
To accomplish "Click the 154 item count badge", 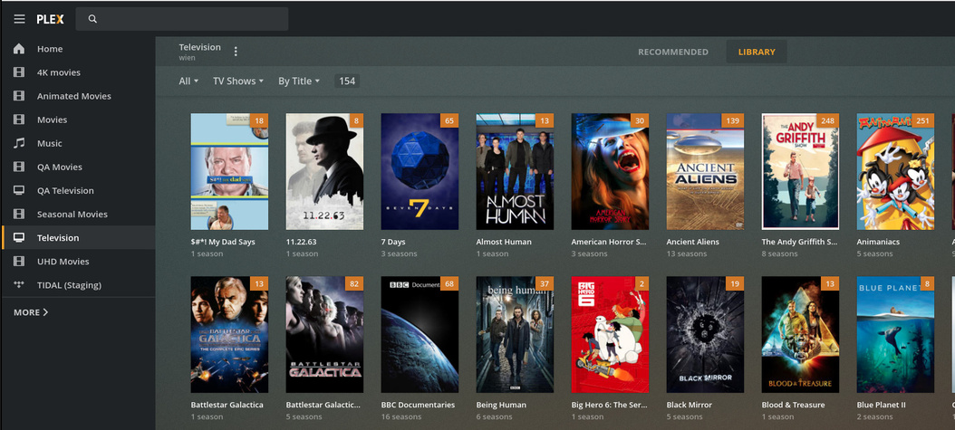I will pos(347,81).
